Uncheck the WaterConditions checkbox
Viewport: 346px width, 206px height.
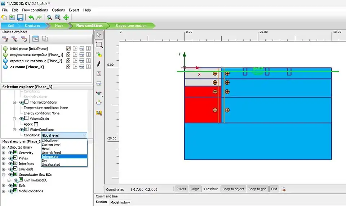point(27,130)
